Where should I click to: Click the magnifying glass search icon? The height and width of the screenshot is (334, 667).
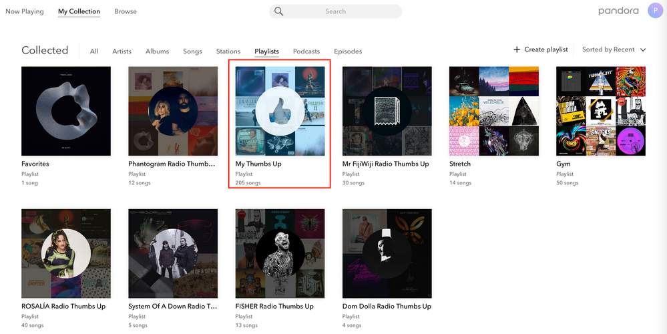pyautogui.click(x=279, y=11)
